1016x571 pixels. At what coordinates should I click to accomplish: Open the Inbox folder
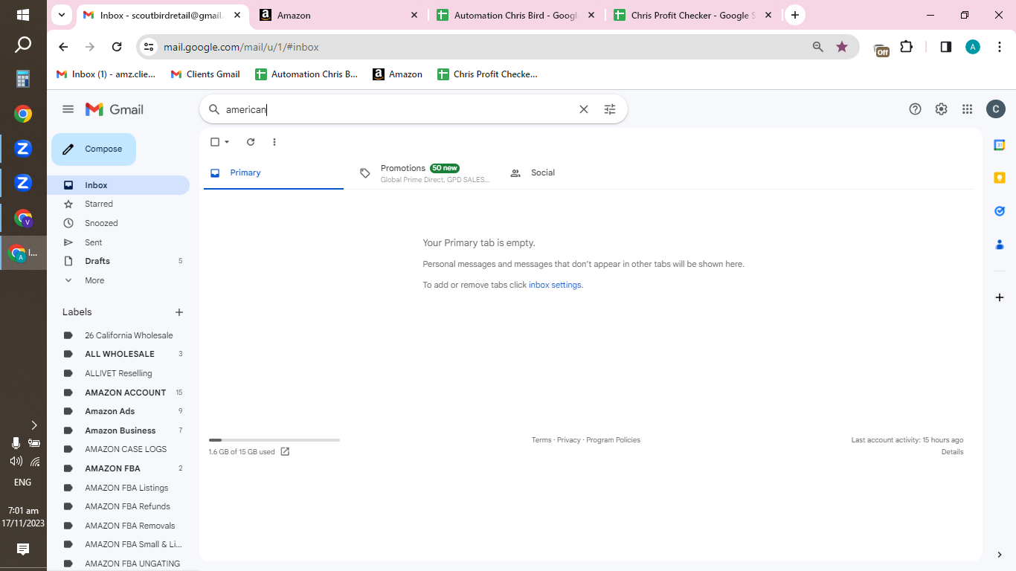point(118,185)
